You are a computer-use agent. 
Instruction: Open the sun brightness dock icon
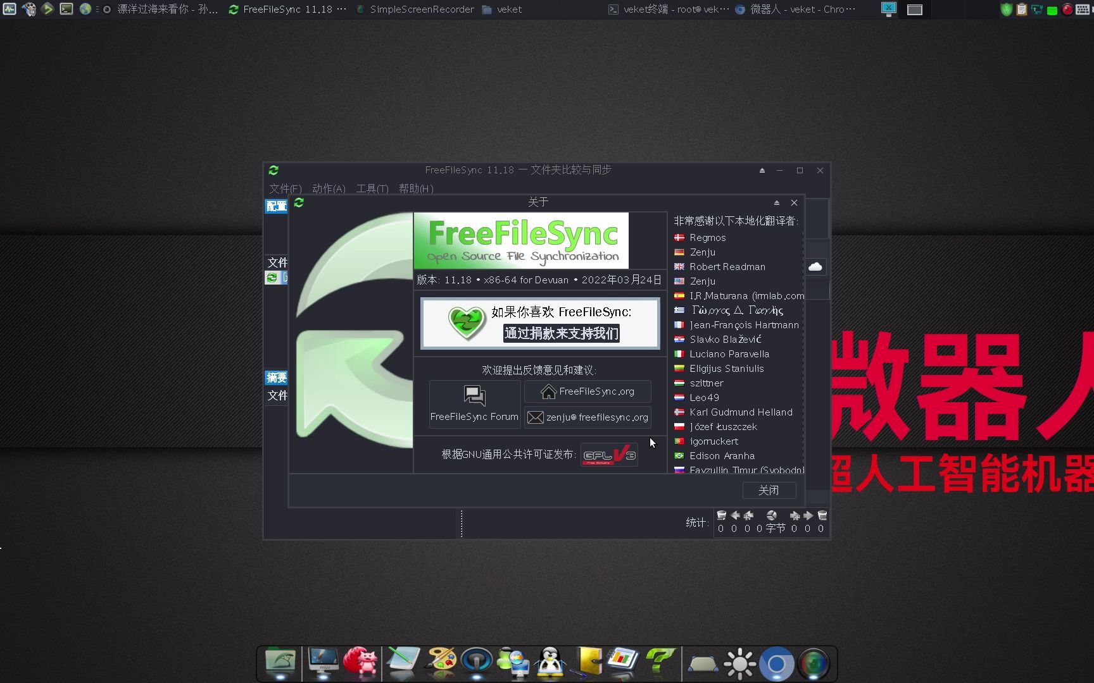739,664
